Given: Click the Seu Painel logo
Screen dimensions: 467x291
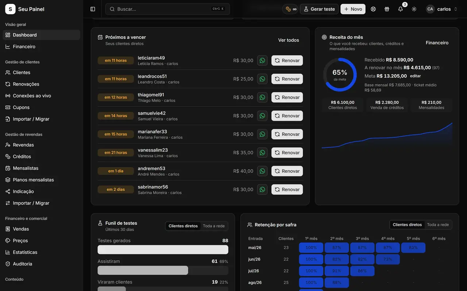Looking at the screenshot, I should [10, 9].
